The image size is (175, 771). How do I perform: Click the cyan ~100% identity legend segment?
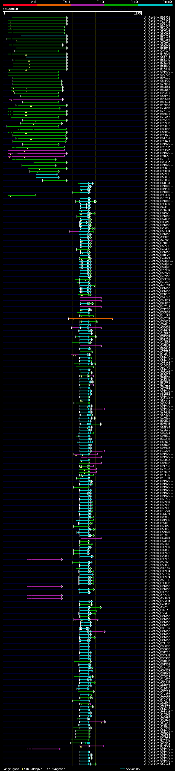point(156,5)
